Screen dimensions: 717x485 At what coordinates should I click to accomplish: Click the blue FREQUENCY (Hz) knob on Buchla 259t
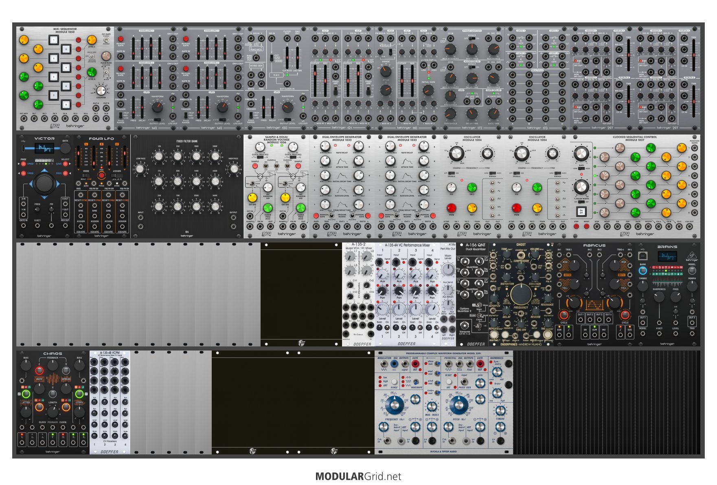pyautogui.click(x=394, y=405)
